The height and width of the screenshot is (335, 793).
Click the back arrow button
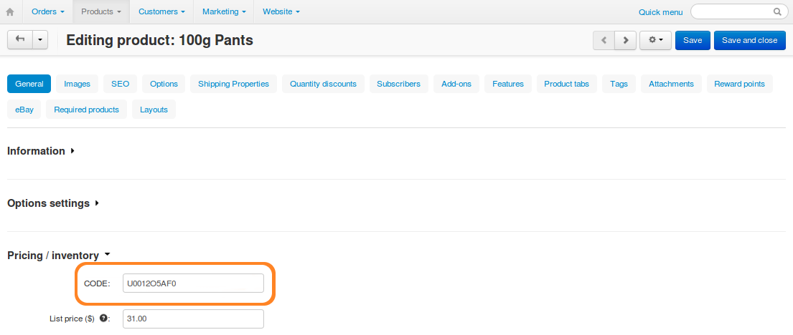[20, 40]
